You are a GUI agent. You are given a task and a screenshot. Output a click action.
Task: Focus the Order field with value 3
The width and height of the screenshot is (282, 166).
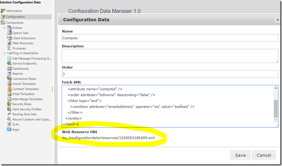[x=170, y=74]
